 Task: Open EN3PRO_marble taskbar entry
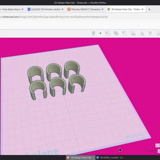pyautogui.click(x=110, y=158)
